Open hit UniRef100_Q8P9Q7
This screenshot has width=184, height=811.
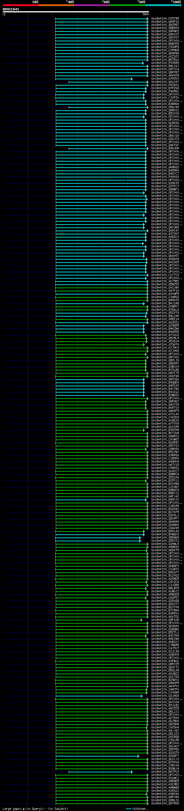[x=165, y=401]
